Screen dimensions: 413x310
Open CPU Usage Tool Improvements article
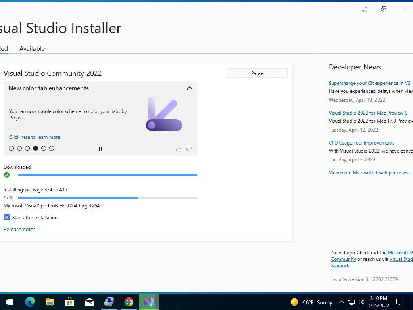click(361, 142)
